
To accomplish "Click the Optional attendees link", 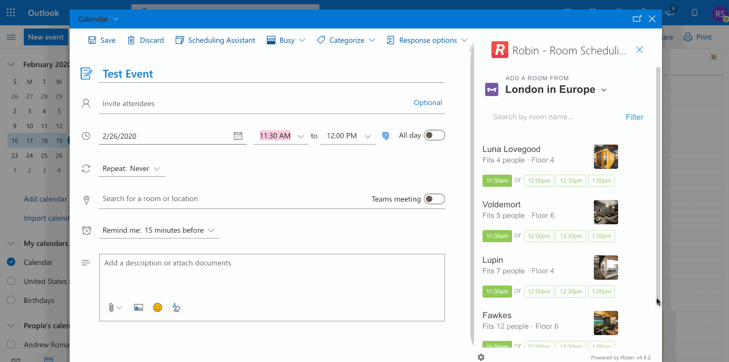I will [428, 102].
